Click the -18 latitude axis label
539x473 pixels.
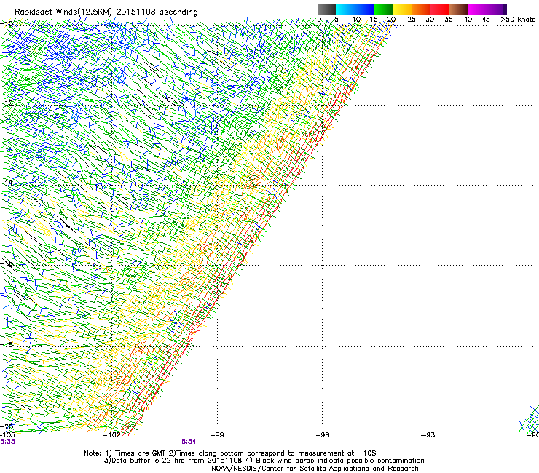point(7,344)
